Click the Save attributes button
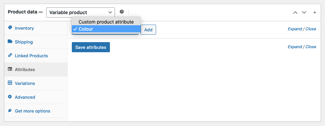This screenshot has width=325, height=126. click(91, 47)
